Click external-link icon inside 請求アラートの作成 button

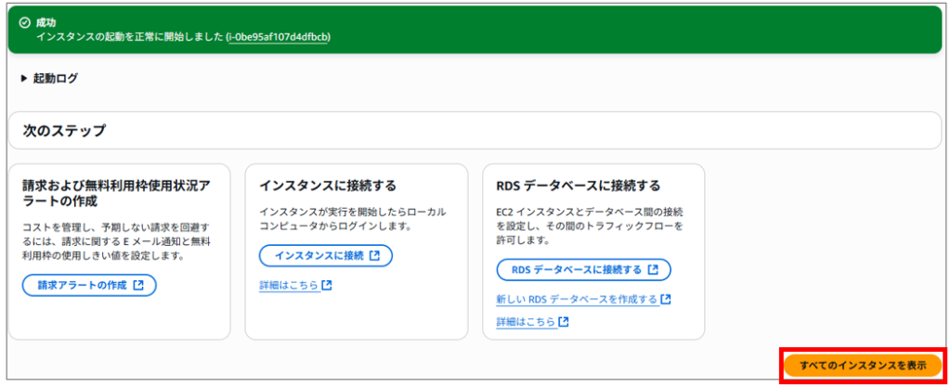pyautogui.click(x=138, y=286)
